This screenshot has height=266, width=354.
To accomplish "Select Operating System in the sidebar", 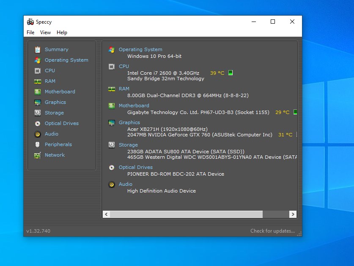I will 66,60.
